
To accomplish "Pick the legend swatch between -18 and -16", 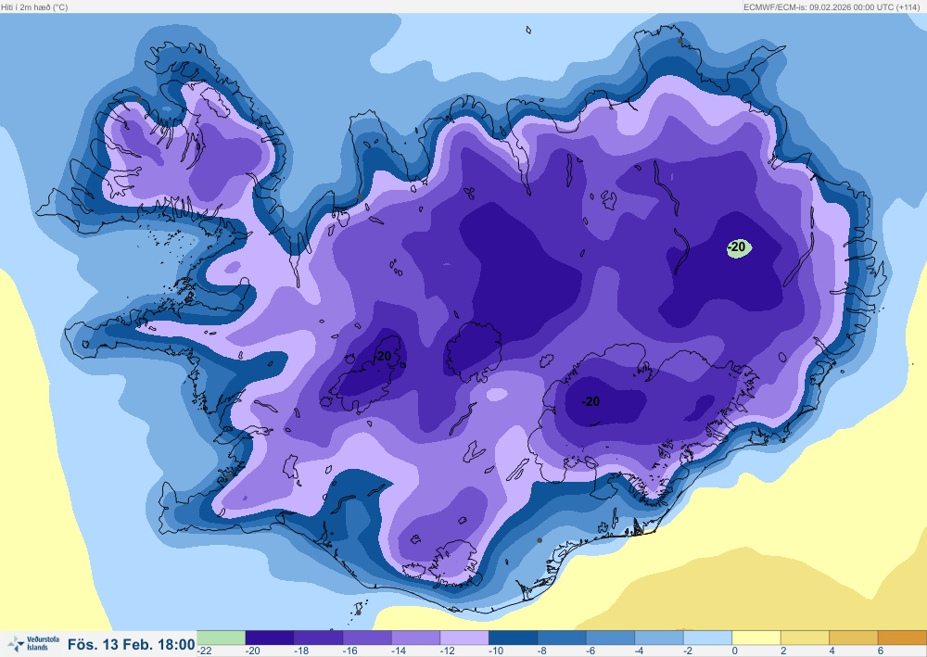I will coord(318,638).
